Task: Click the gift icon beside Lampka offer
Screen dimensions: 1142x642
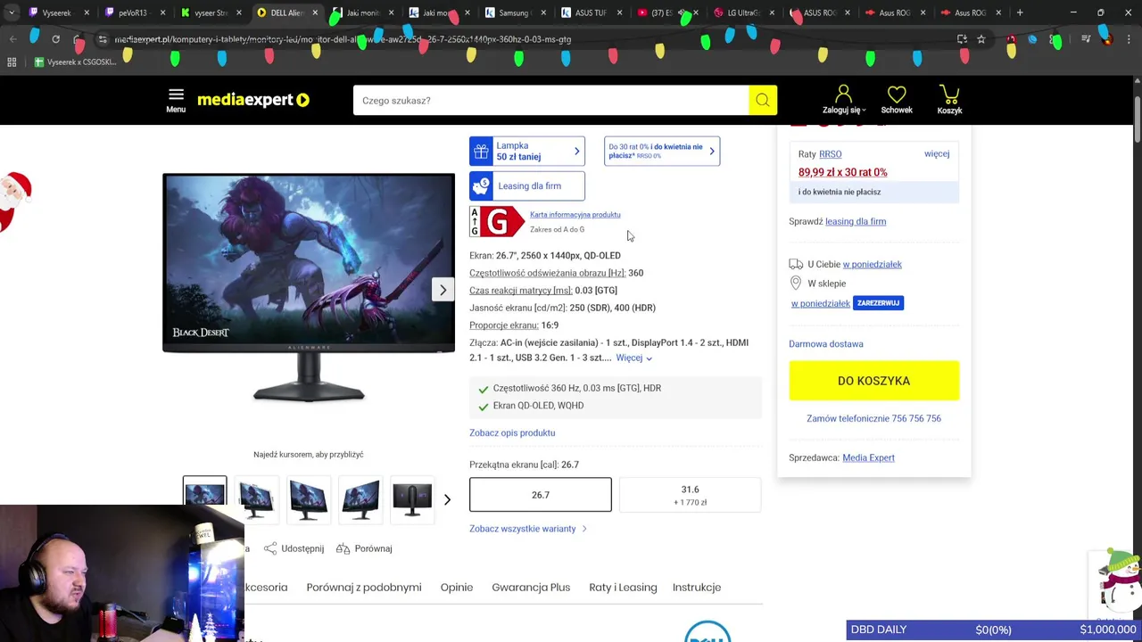Action: pos(481,151)
